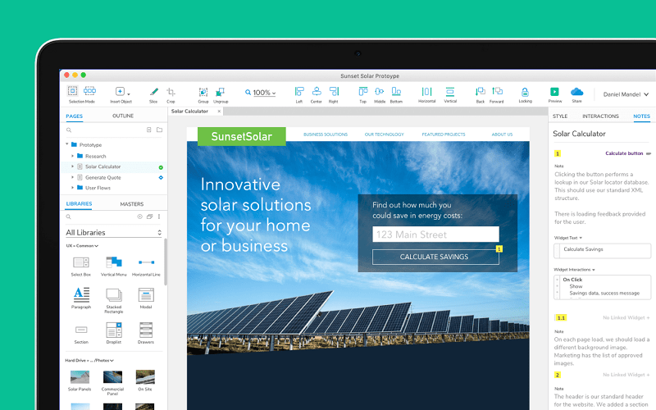Expand the Research folder in pages tree
The width and height of the screenshot is (656, 410).
coord(72,156)
